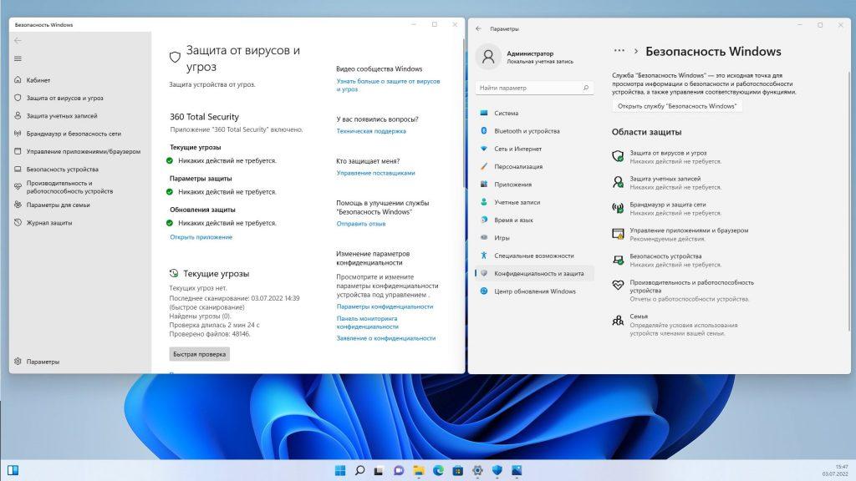This screenshot has width=856, height=481.
Task: Click Отправить отзыв link
Action: point(361,224)
